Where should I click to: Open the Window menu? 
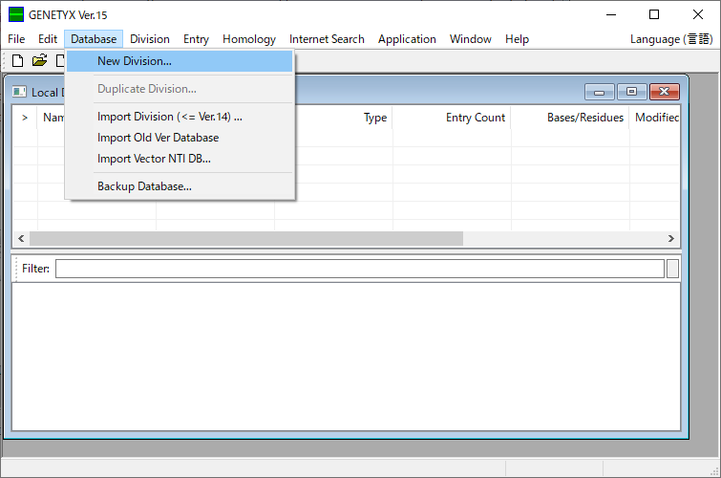[x=471, y=39]
